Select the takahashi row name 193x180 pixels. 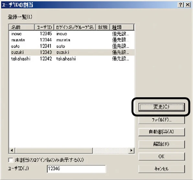tap(20, 59)
